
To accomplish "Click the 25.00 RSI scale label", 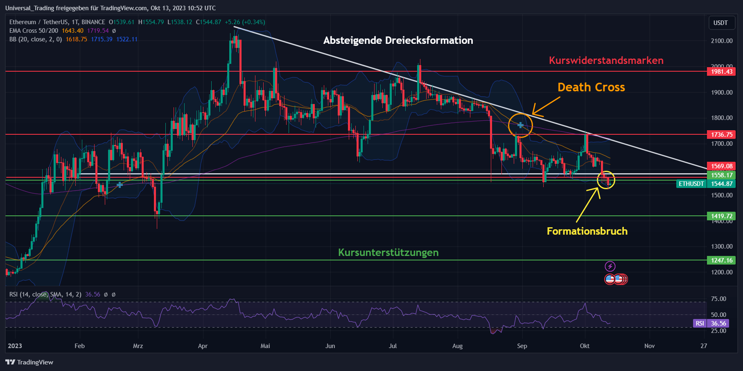I will pyautogui.click(x=718, y=331).
